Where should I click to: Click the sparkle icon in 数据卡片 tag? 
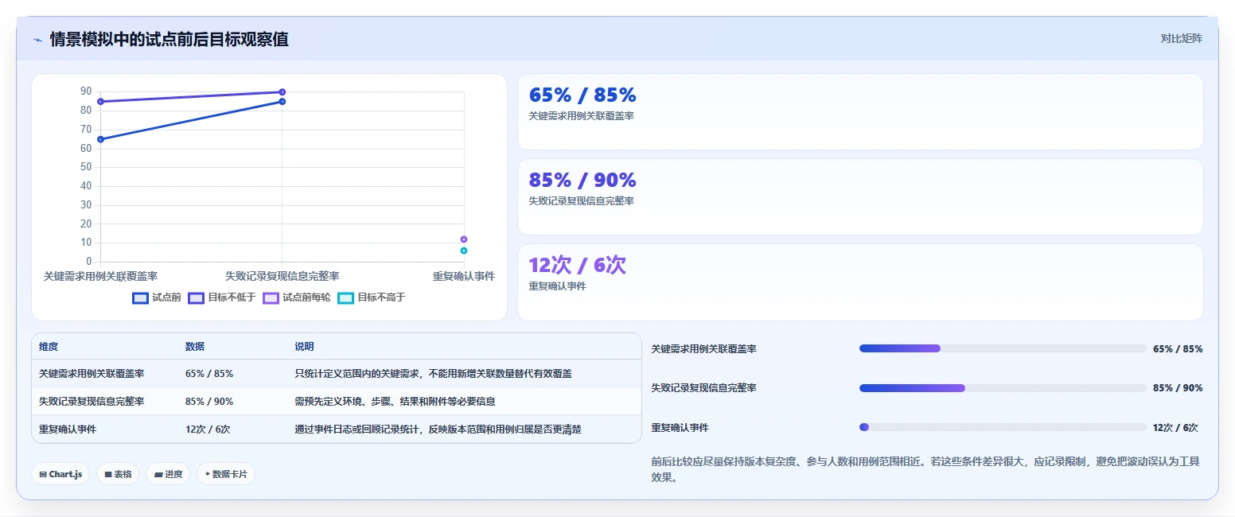tap(207, 474)
